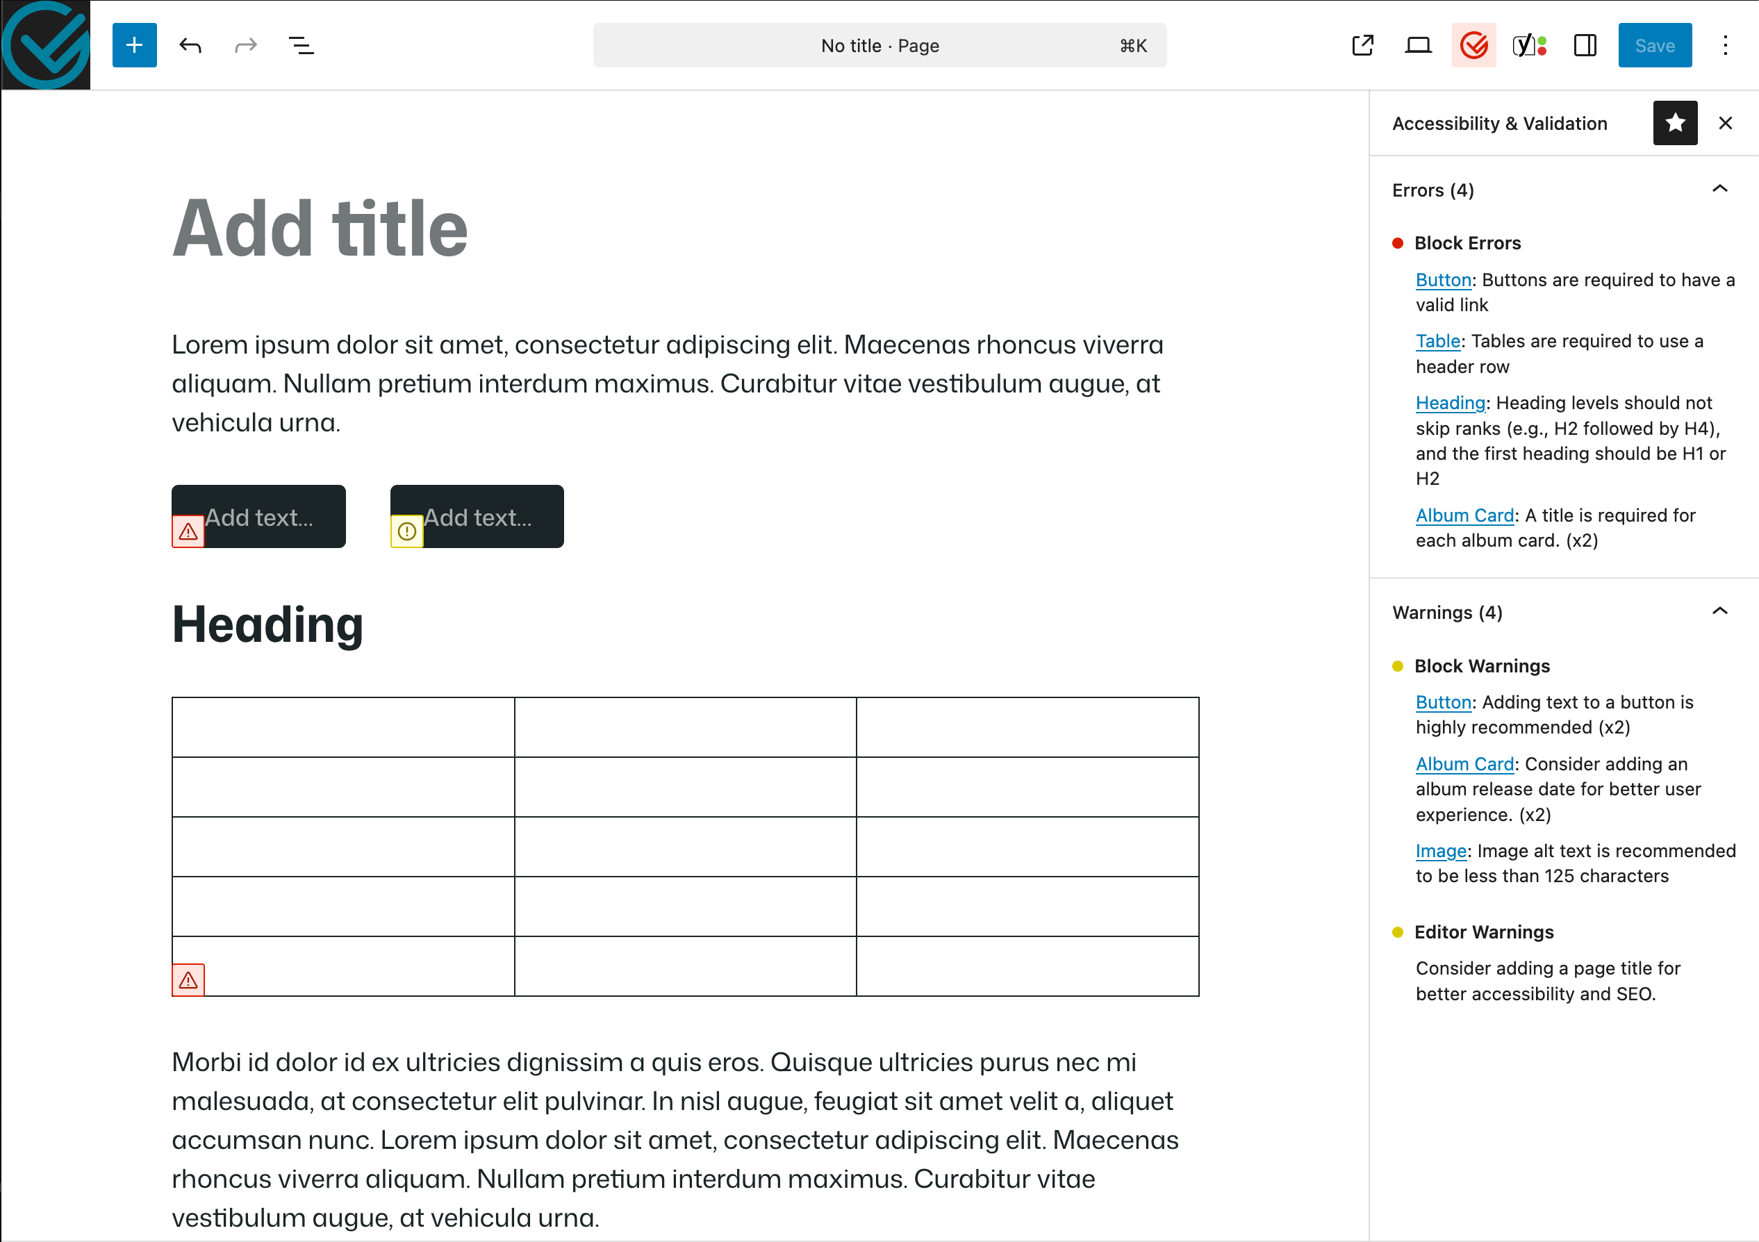1759x1242 pixels.
Task: Collapse the Warnings section
Action: pyautogui.click(x=1719, y=611)
